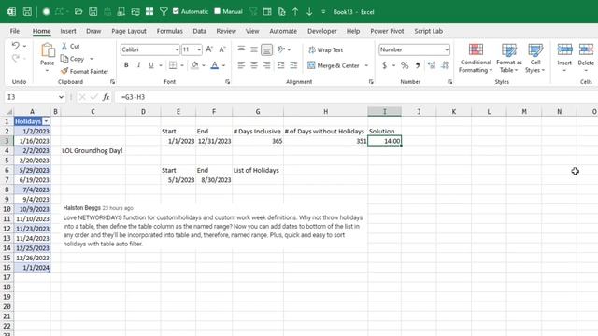
Task: Switch to the Insert tab
Action: (68, 31)
